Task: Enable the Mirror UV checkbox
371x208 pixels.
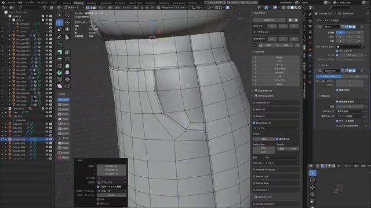Action: click(254, 109)
